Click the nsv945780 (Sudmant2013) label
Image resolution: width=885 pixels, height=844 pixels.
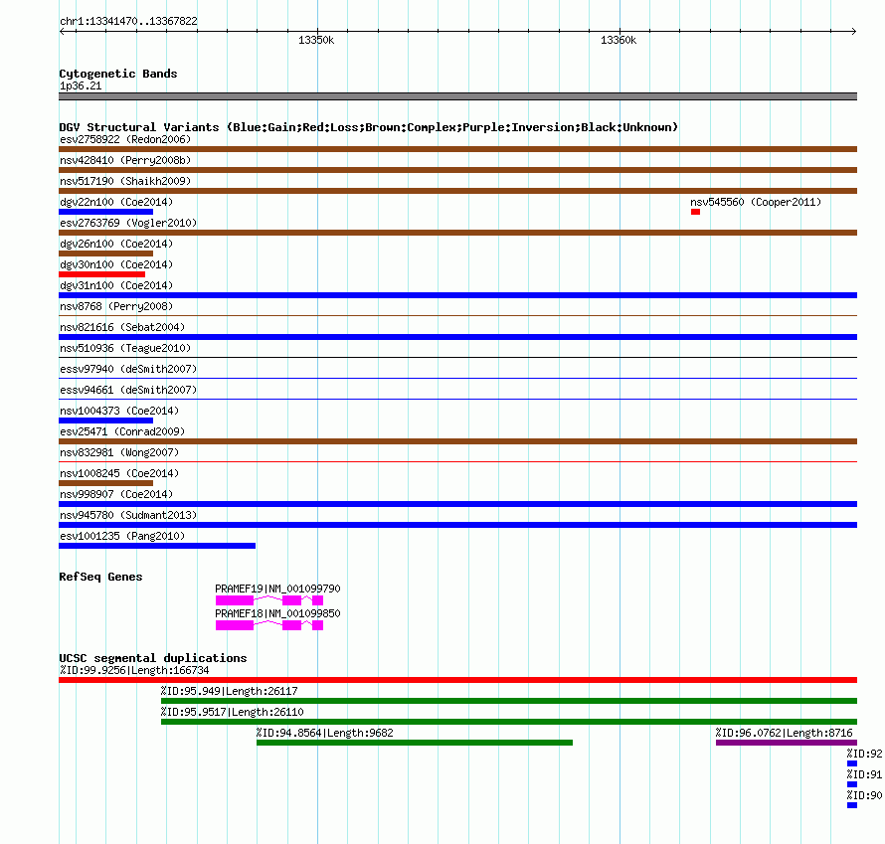click(128, 515)
